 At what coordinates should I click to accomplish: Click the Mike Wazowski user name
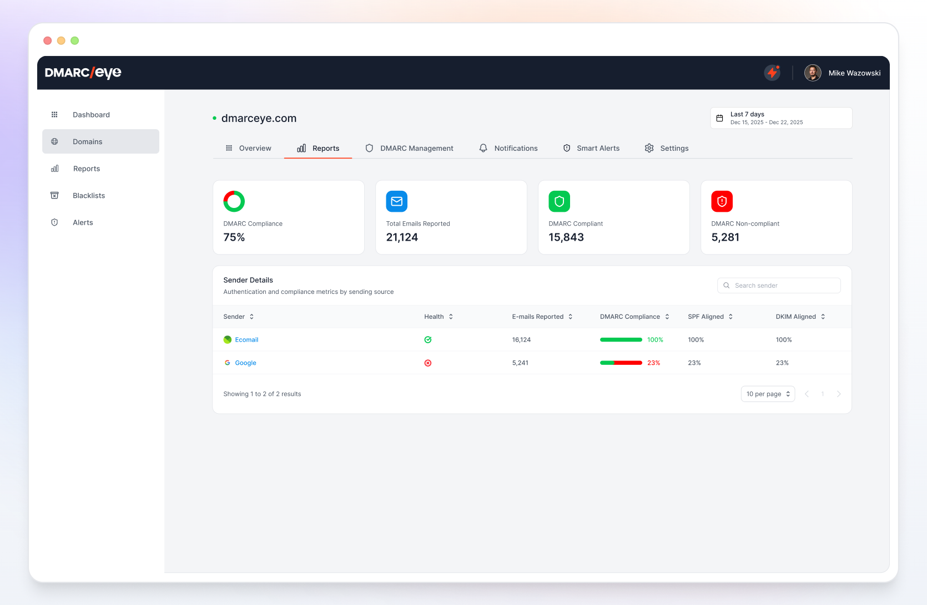coord(854,73)
